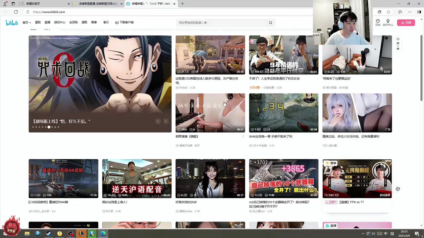Click the pink 投稿 upload button

coord(406,22)
